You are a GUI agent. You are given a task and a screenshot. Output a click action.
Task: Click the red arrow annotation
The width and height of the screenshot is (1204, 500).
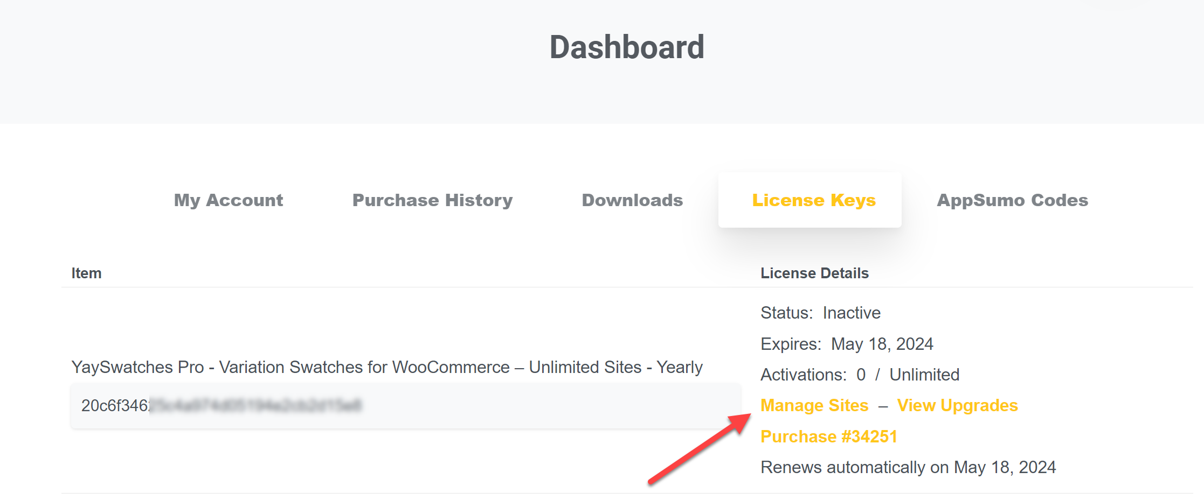coord(700,449)
